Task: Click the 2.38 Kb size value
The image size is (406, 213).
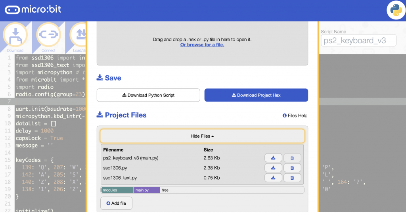Action: point(212,168)
